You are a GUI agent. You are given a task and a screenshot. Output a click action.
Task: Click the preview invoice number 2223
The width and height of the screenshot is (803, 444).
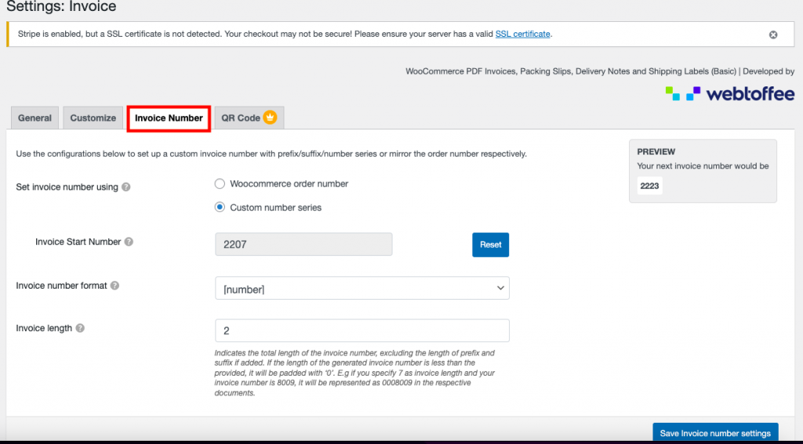(649, 186)
